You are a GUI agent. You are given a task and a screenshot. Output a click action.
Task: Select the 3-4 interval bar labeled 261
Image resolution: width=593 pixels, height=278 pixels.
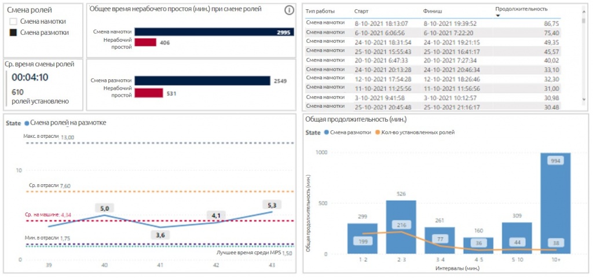tap(440, 240)
